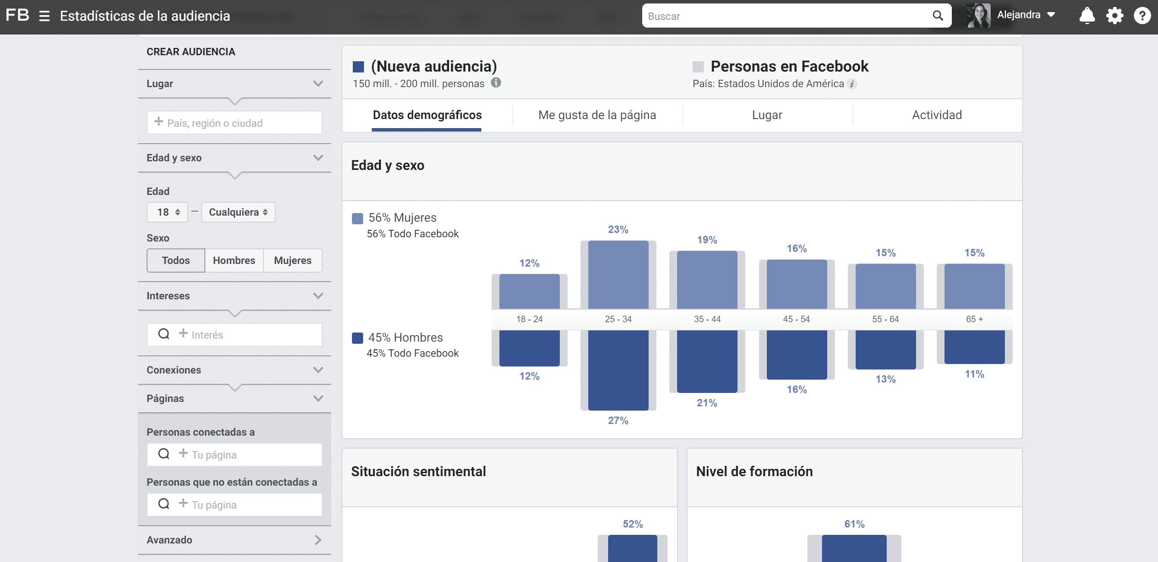Click the Hombres legend color square
Viewport: 1158px width, 562px height.
(358, 339)
